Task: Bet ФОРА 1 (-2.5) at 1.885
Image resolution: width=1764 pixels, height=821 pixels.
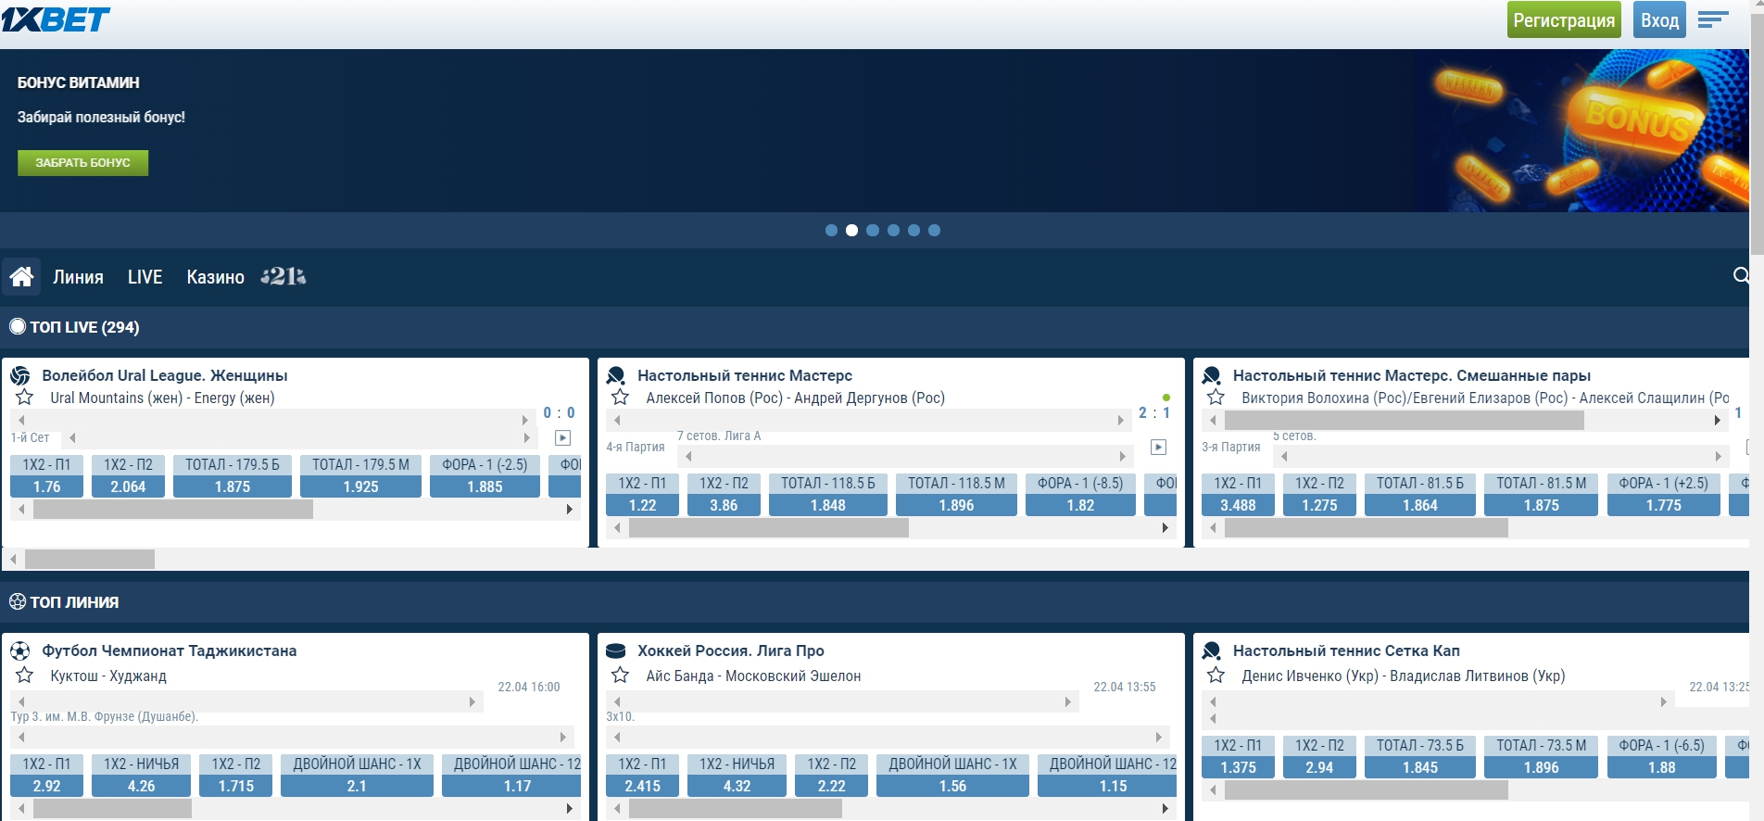Action: tap(485, 476)
